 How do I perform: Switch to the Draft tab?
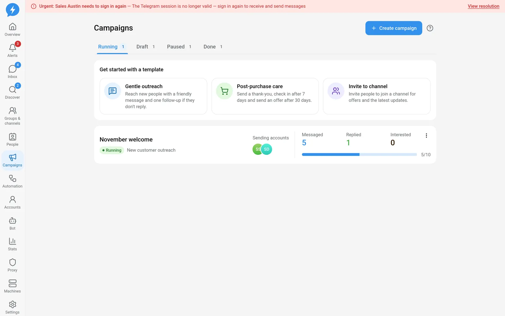pos(146,47)
